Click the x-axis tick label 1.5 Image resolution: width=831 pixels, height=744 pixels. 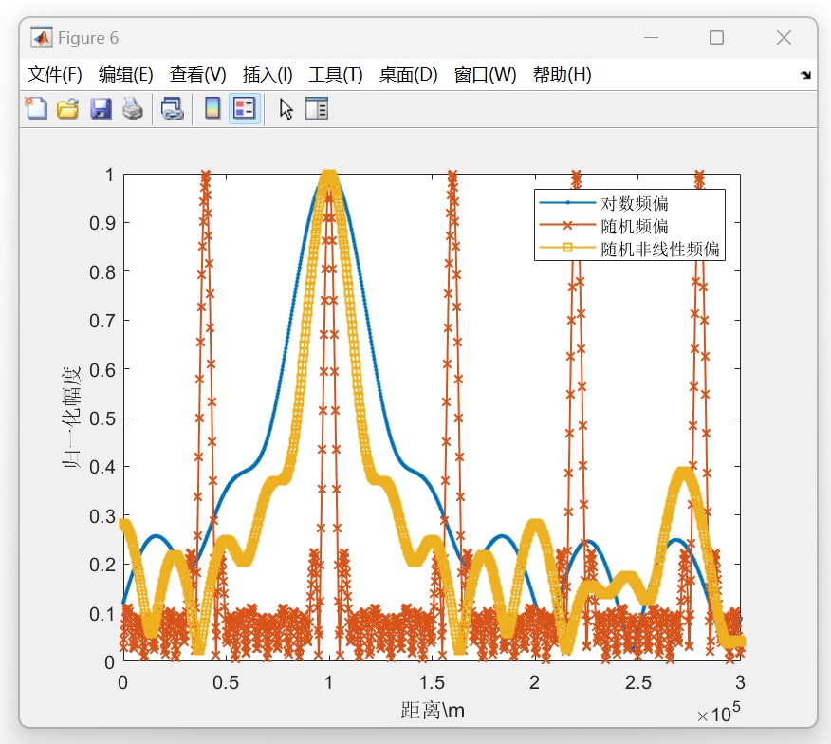pos(432,682)
